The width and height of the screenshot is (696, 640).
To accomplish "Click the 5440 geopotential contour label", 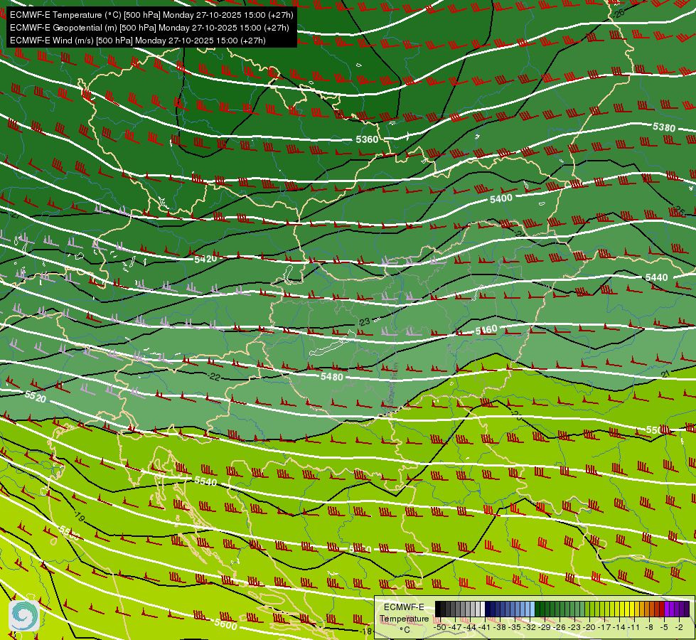I will point(656,277).
